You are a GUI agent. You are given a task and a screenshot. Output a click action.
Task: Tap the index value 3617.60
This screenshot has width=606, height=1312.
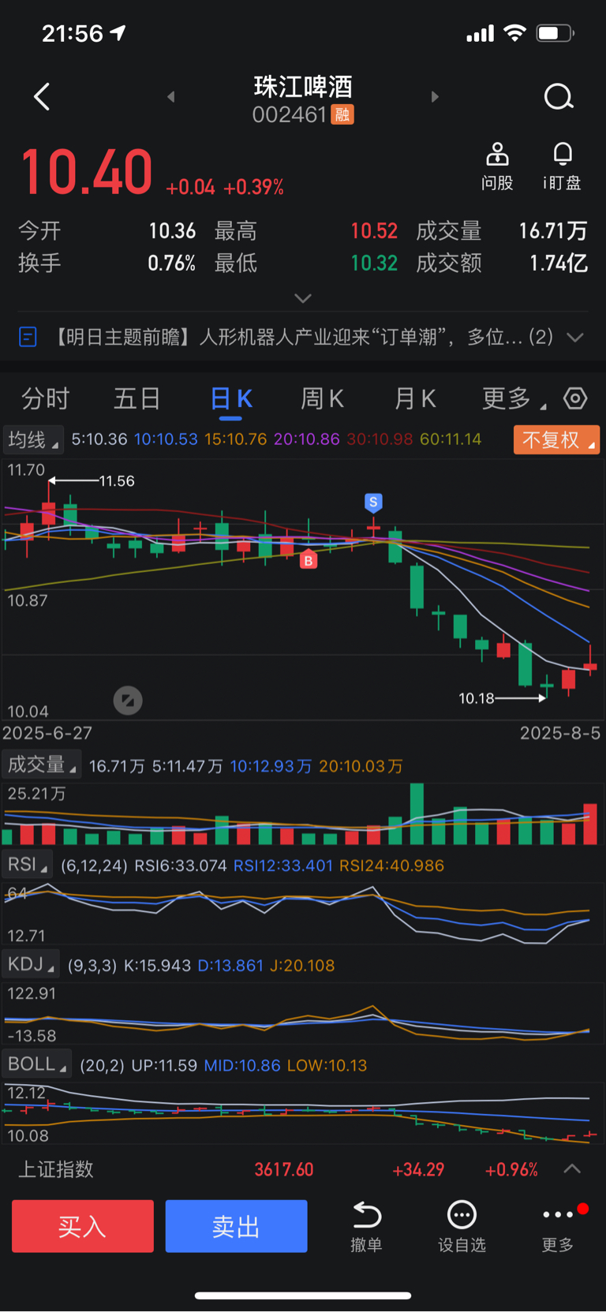[x=284, y=1169]
